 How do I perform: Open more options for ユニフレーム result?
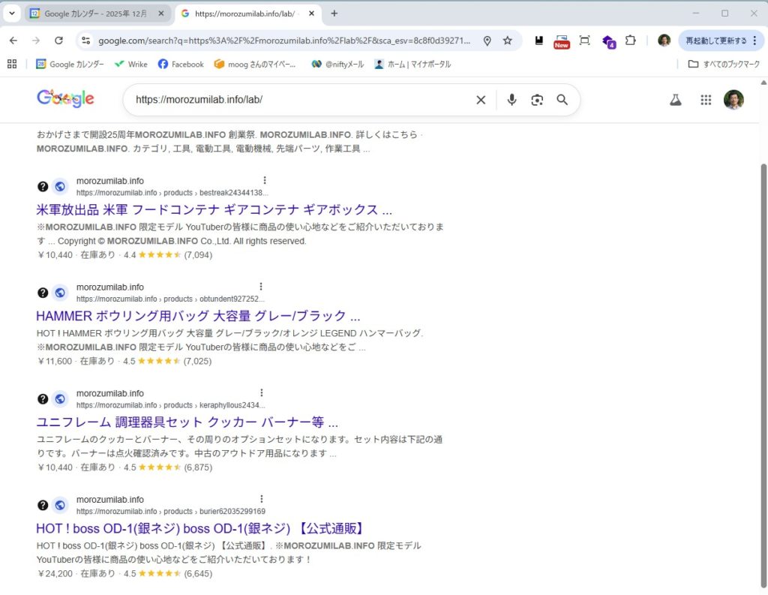point(261,393)
